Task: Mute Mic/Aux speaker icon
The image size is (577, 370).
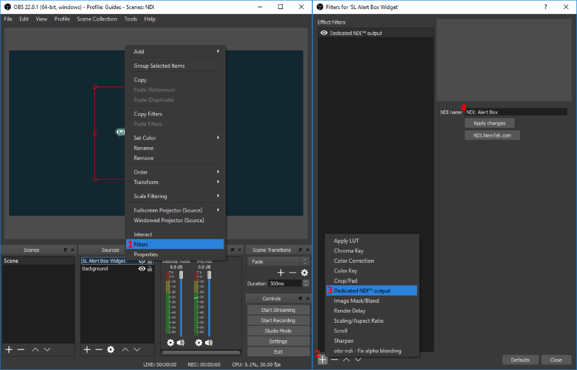Action: pyautogui.click(x=209, y=343)
